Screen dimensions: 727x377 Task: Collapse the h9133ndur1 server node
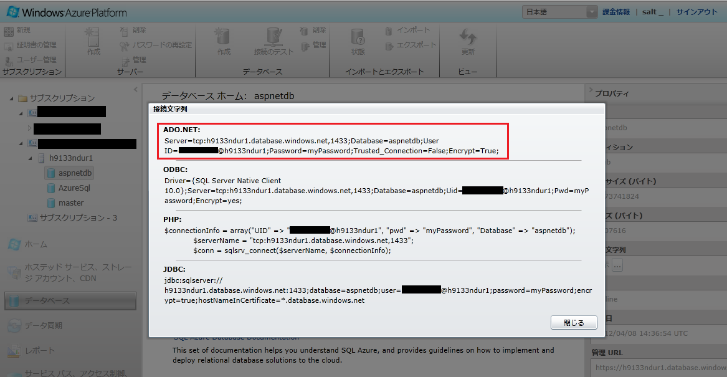(x=30, y=158)
